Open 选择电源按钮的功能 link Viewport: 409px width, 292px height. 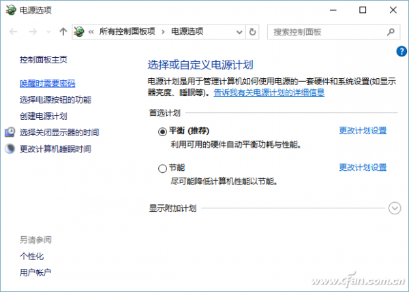click(55, 100)
